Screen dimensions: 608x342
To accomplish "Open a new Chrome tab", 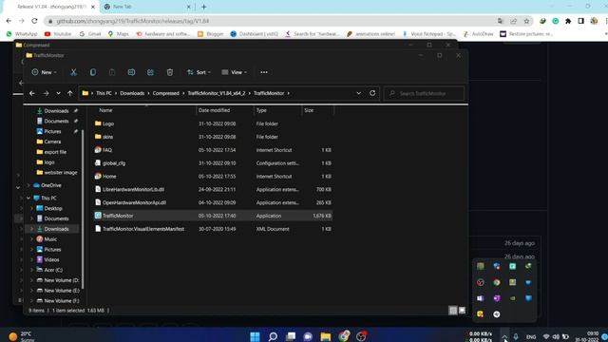I will (204, 7).
